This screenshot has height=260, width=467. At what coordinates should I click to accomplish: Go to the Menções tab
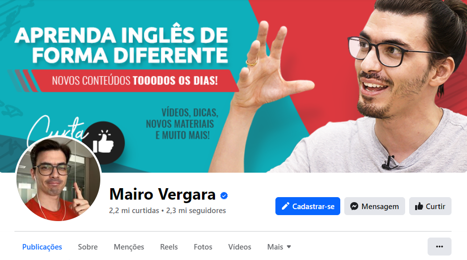(129, 247)
